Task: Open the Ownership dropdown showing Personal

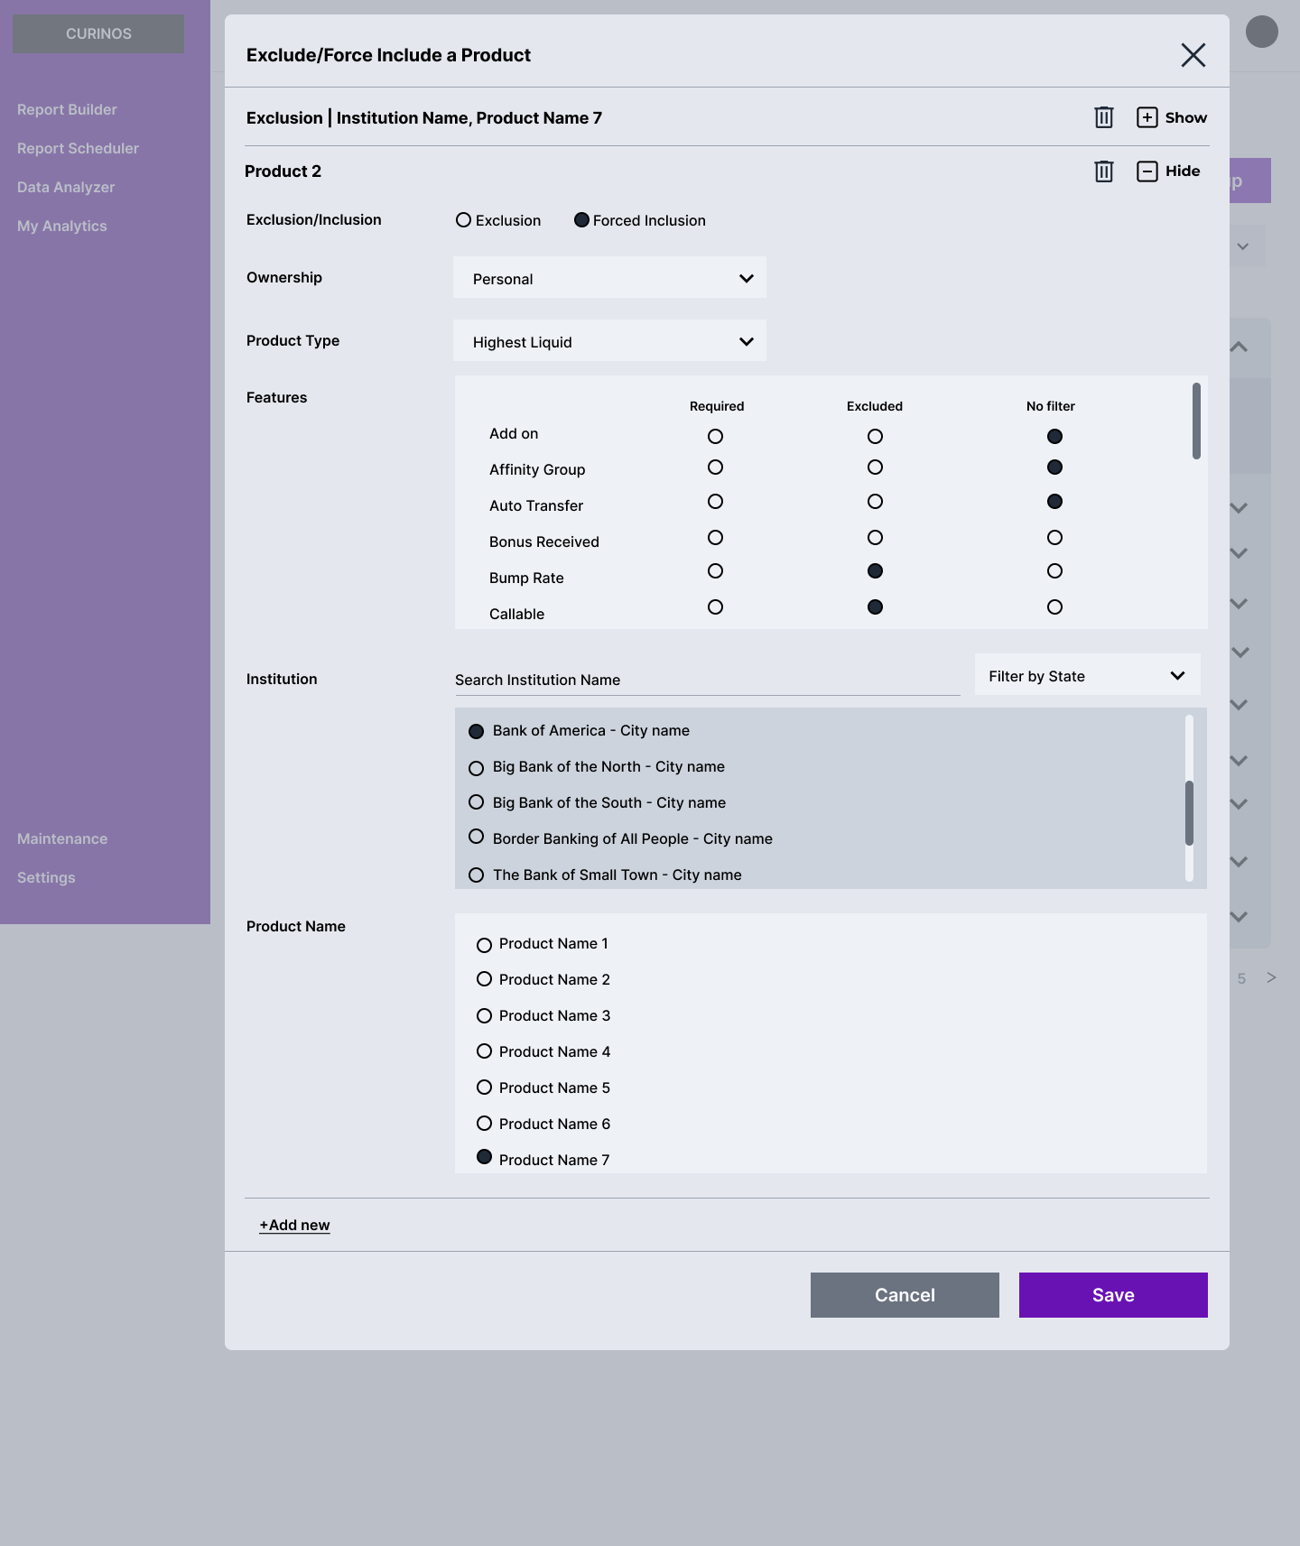Action: click(609, 278)
